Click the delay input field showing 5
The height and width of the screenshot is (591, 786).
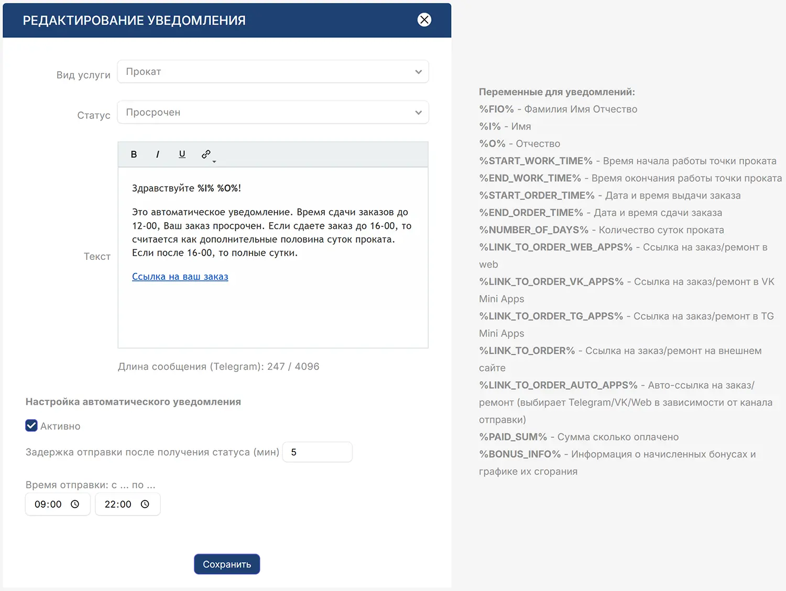click(317, 452)
